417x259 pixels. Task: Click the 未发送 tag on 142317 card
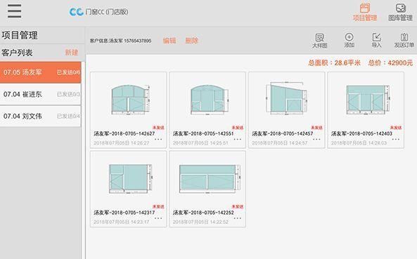(158, 206)
